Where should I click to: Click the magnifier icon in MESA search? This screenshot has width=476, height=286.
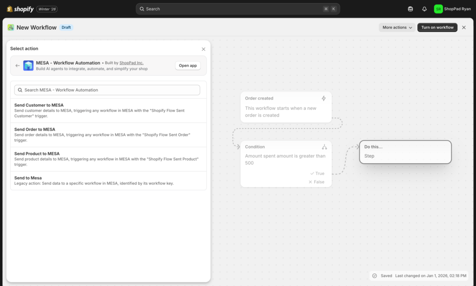click(20, 90)
